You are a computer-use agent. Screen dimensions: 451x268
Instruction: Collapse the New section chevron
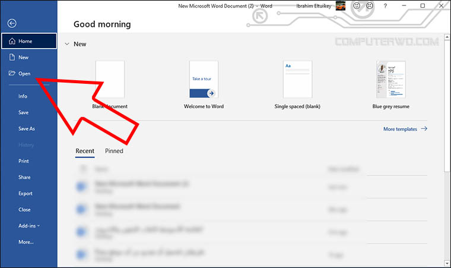pos(67,44)
